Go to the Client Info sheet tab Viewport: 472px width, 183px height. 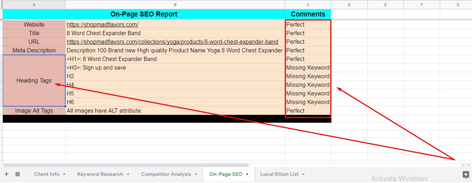pos(47,174)
